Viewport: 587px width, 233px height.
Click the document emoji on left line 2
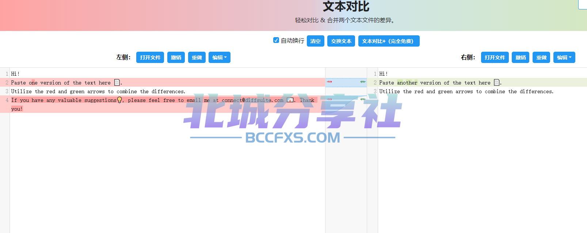(117, 83)
